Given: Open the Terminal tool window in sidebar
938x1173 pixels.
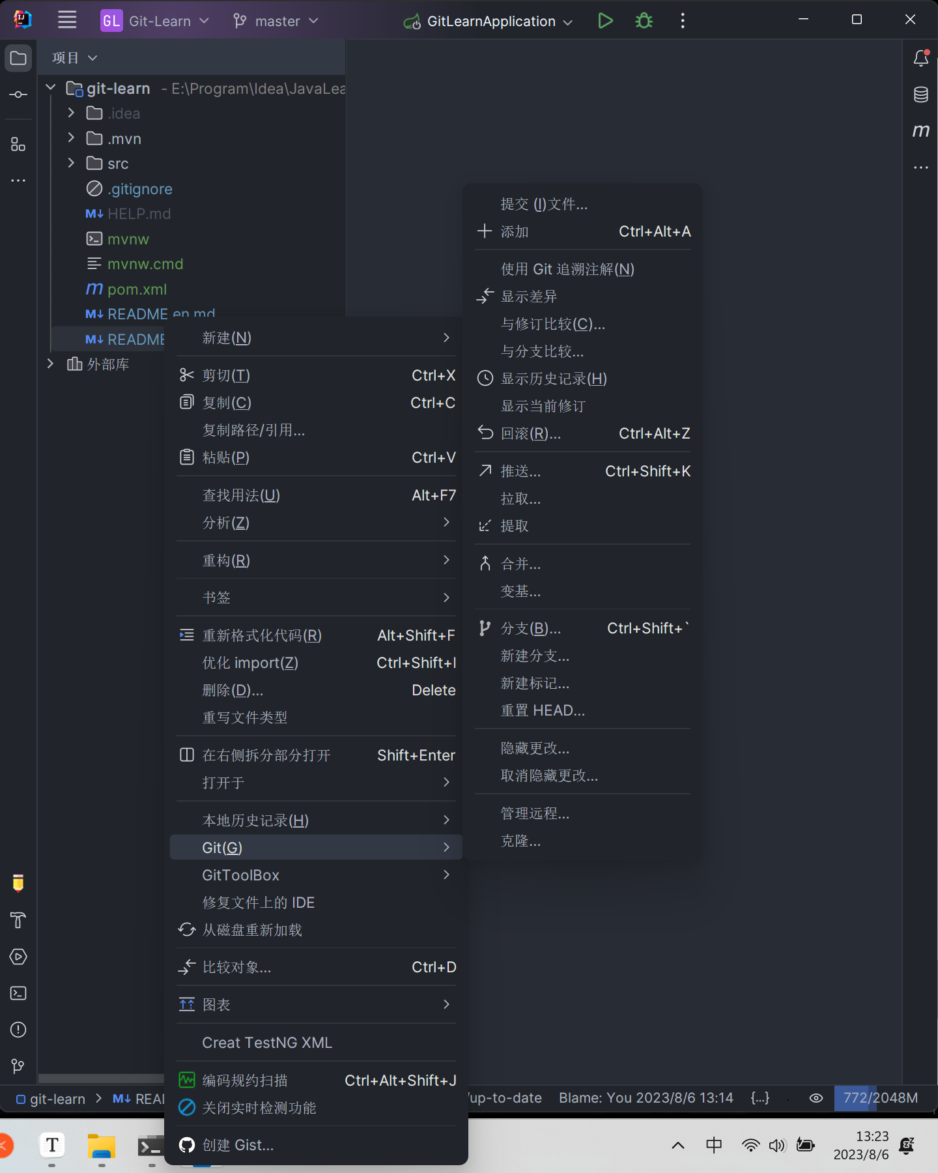Looking at the screenshot, I should [x=18, y=993].
